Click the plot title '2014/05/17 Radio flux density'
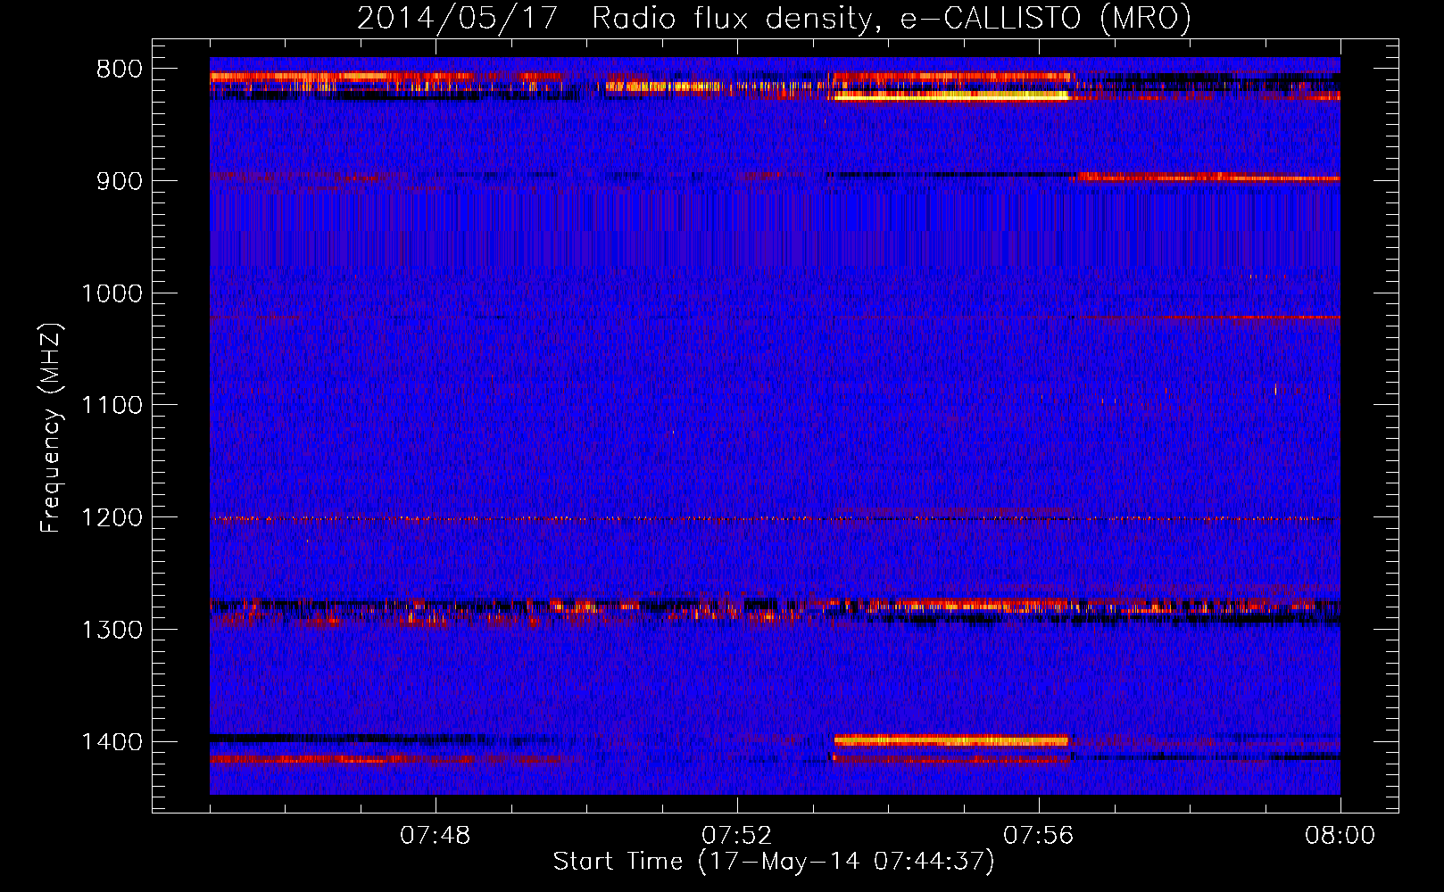 (614, 18)
